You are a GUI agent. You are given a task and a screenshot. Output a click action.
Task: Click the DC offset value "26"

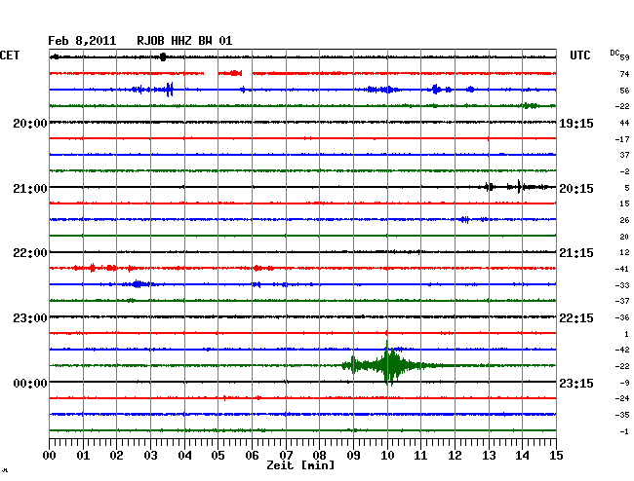[624, 220]
